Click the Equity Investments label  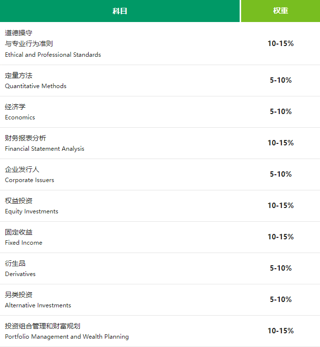click(x=31, y=211)
